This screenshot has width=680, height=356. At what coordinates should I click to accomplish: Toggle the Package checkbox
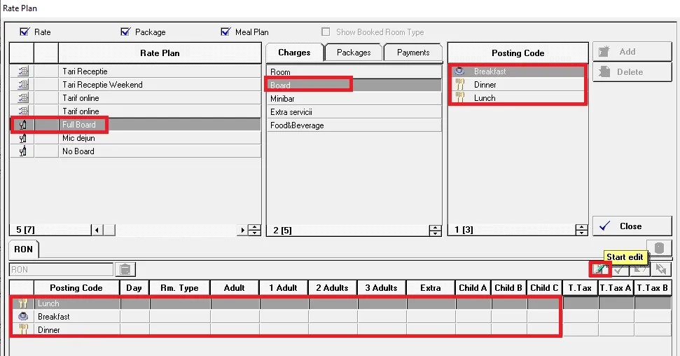click(126, 32)
